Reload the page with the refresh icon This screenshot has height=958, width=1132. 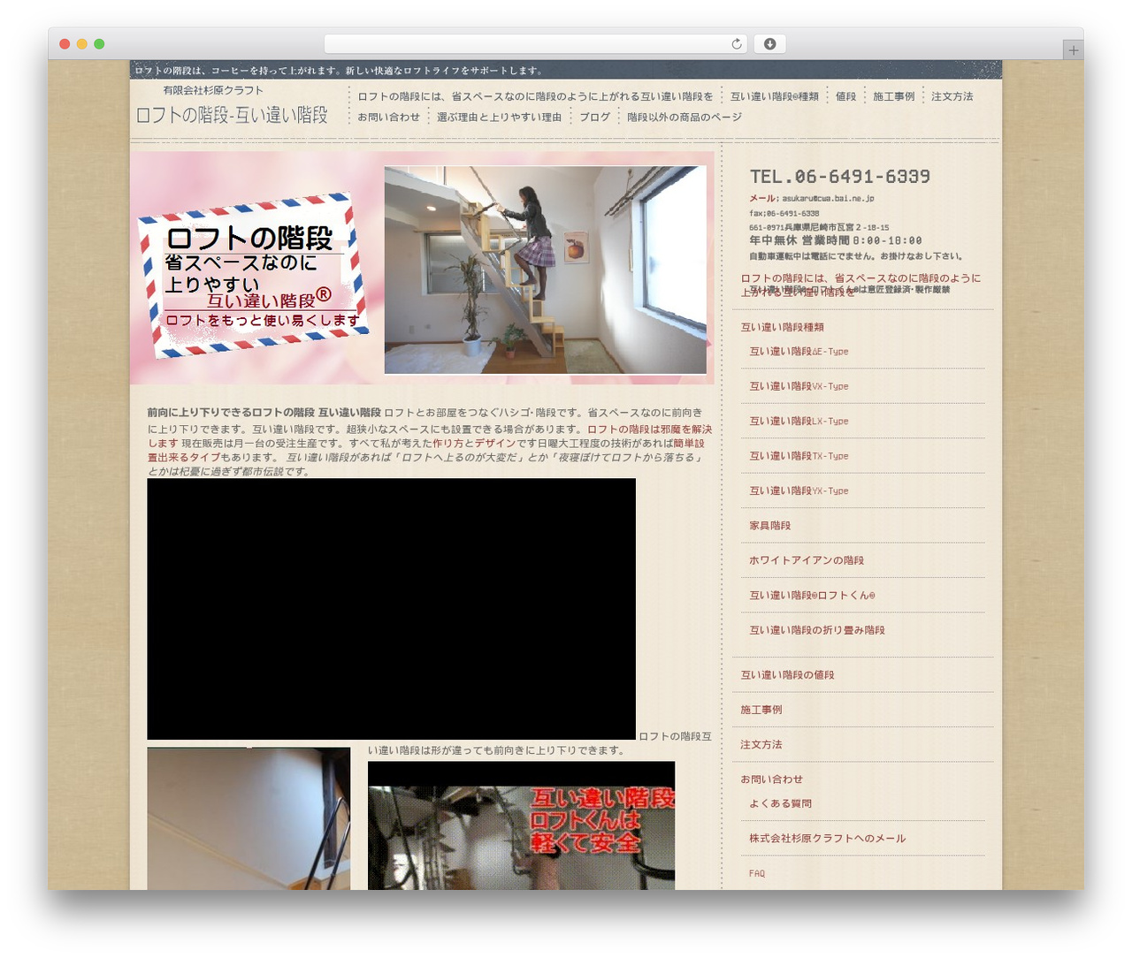pyautogui.click(x=736, y=44)
